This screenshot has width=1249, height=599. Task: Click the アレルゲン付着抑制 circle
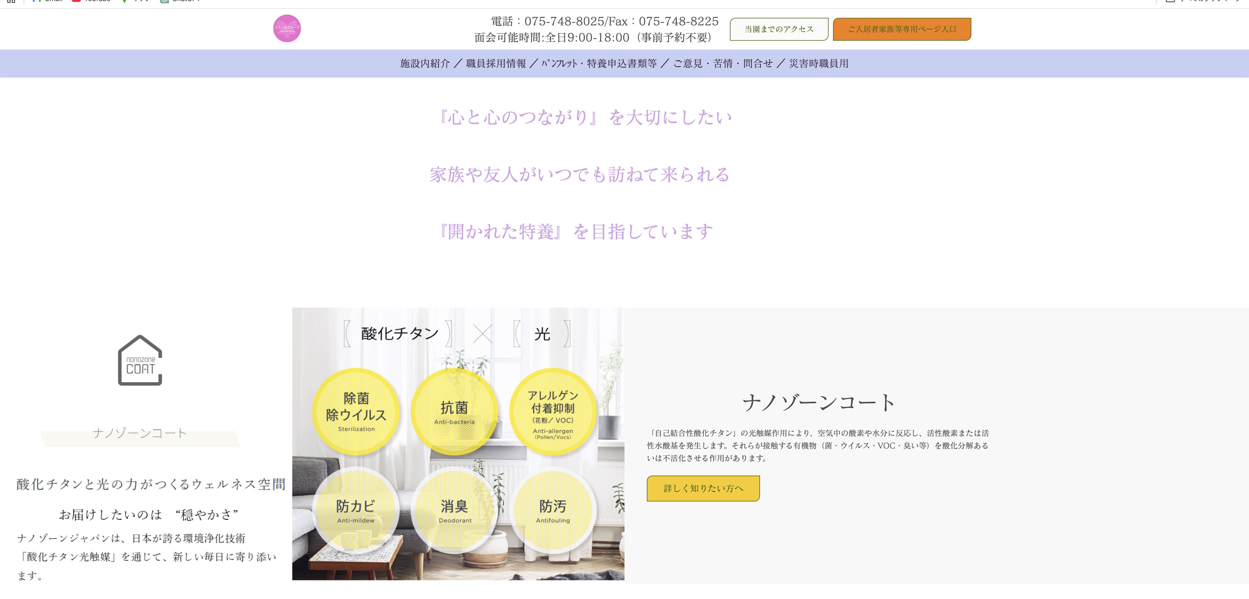[553, 411]
